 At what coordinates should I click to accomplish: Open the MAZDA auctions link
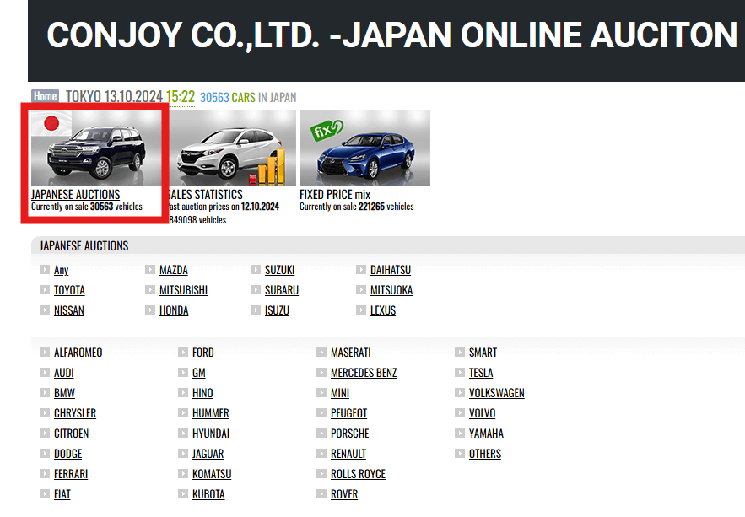click(x=172, y=270)
